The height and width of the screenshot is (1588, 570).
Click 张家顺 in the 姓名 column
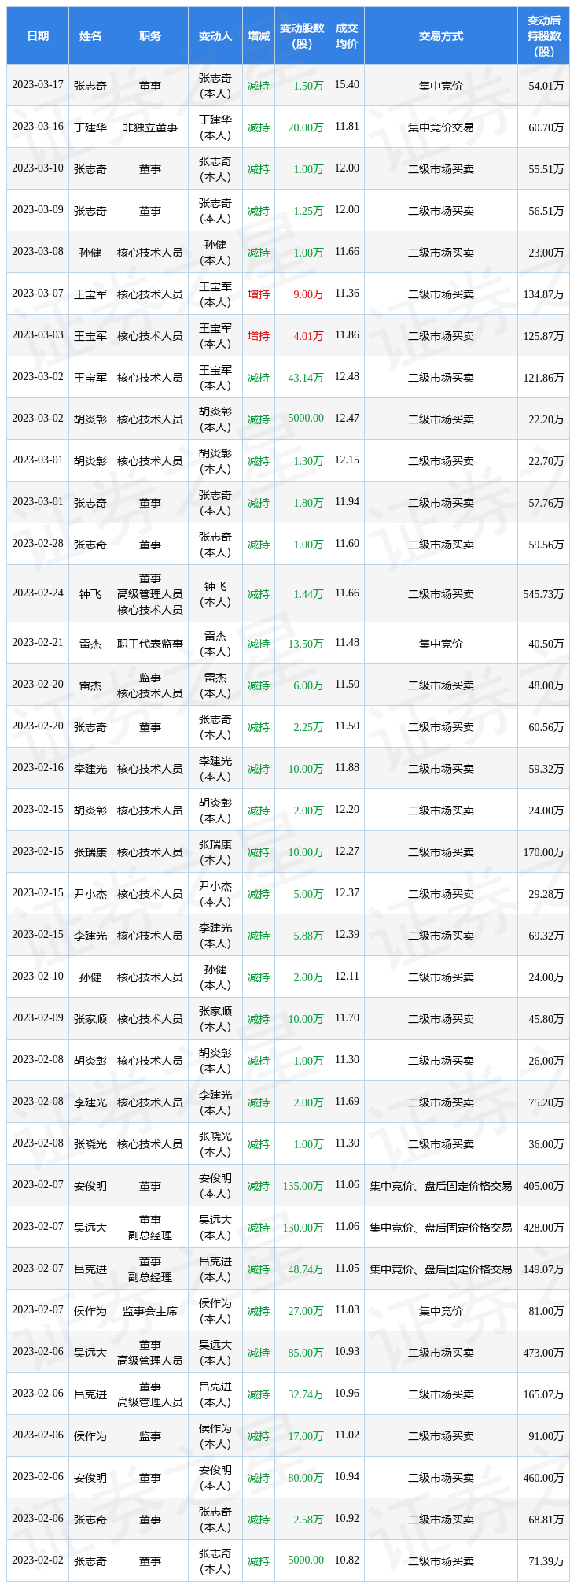(x=90, y=1018)
